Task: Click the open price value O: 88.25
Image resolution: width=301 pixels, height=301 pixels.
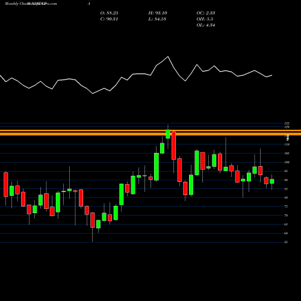Action: [x=109, y=13]
